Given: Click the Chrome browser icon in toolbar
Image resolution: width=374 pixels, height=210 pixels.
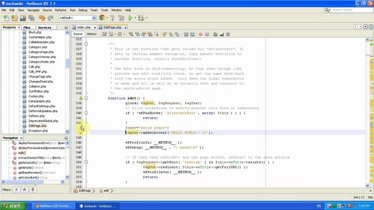Looking at the screenshot, I should point(102,17).
